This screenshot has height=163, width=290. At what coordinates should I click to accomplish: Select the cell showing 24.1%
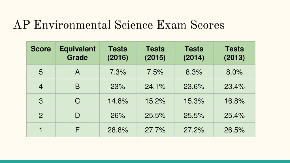point(155,86)
